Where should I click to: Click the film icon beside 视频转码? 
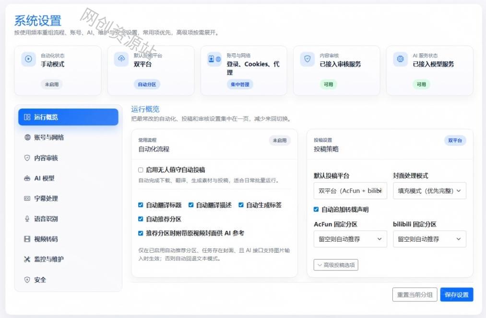coord(27,239)
